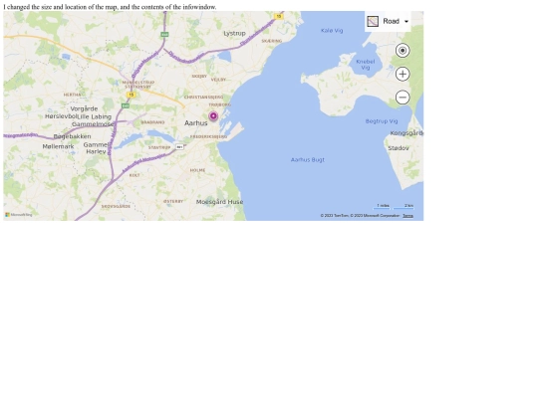This screenshot has height=403, width=538.
Task: Click the white road shield near Stavtrup
Action: point(179,147)
